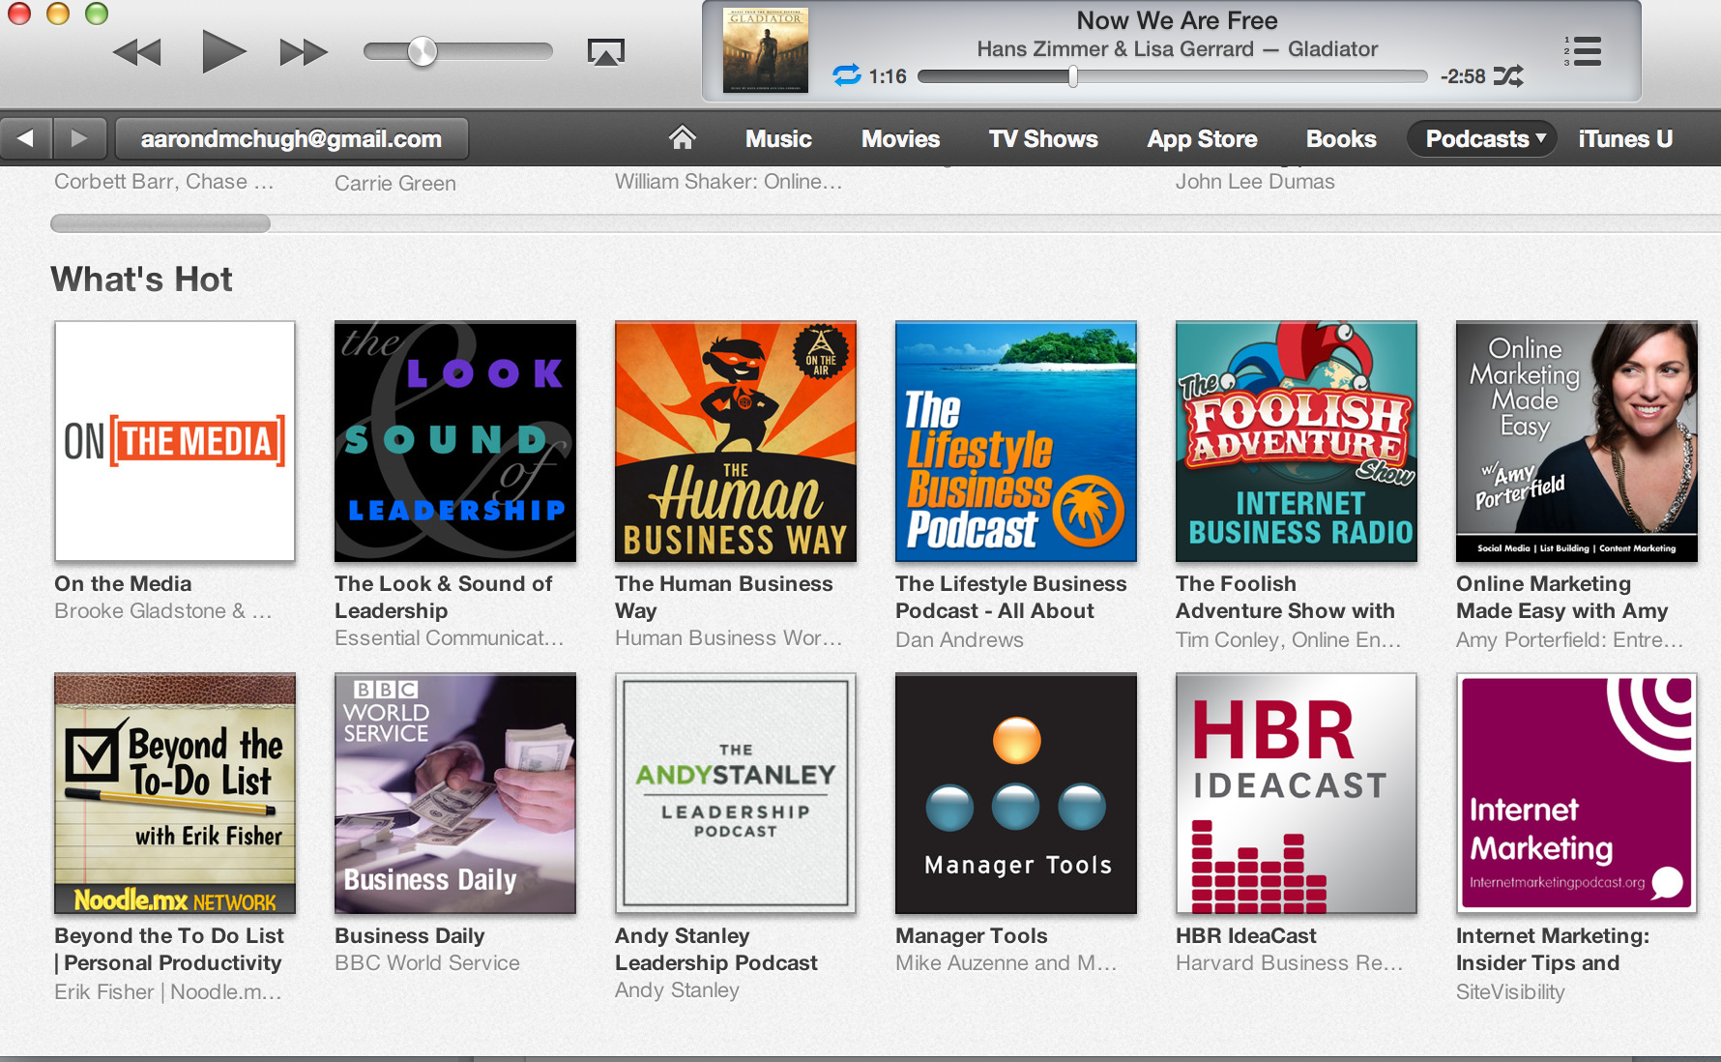
Task: Click the horizontal scrollbar above What's Hot
Action: pos(160,223)
